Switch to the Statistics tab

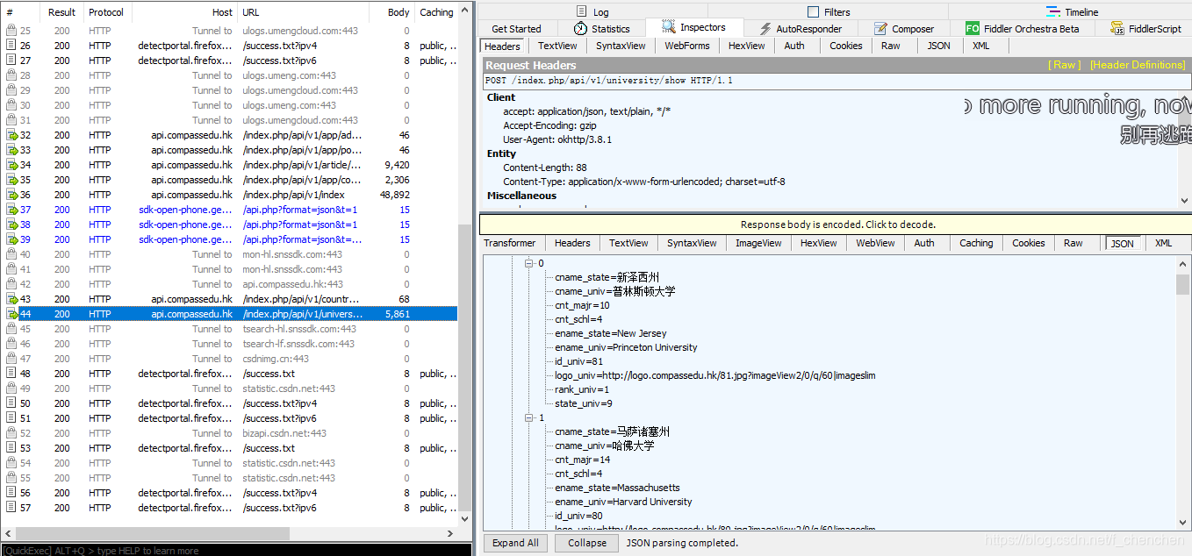coord(602,29)
